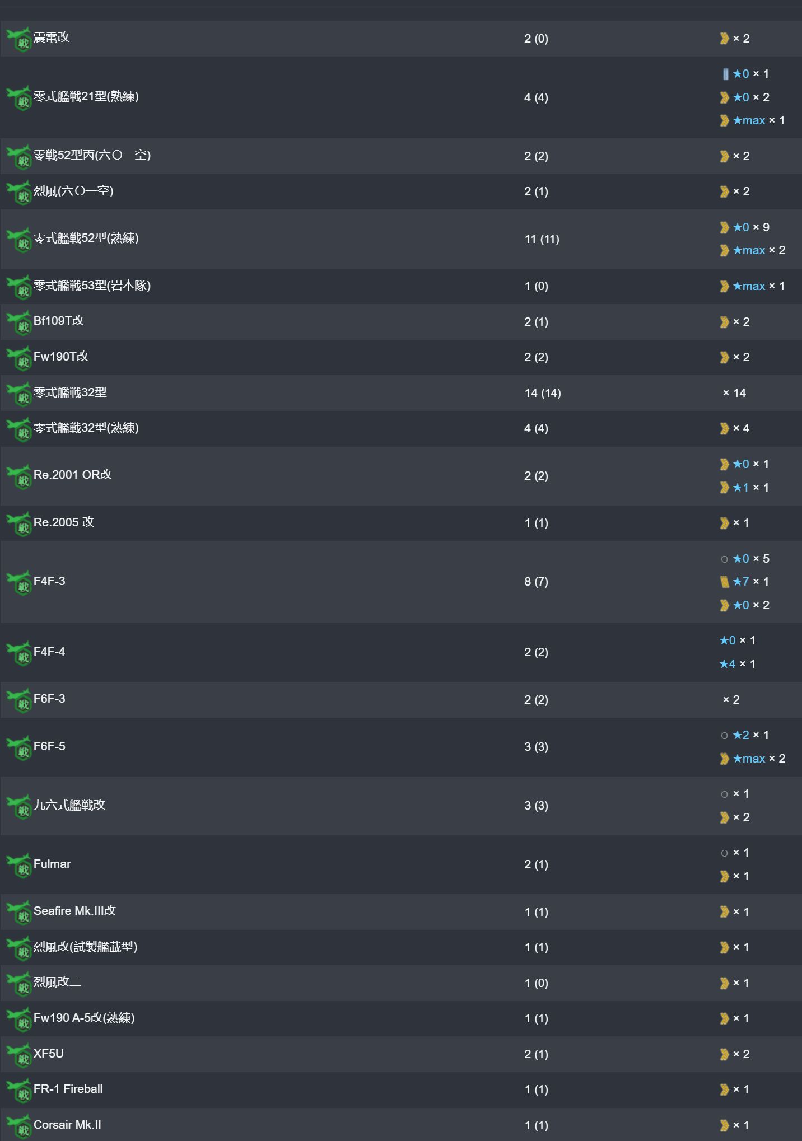802x1141 pixels.
Task: Click the fighter icon beside 震電改
Action: click(19, 39)
